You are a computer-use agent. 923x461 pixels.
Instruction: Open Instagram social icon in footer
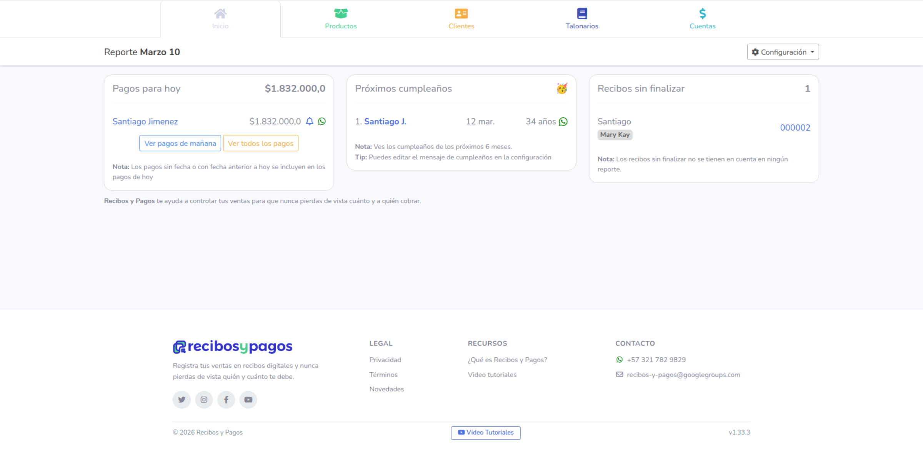tap(204, 400)
